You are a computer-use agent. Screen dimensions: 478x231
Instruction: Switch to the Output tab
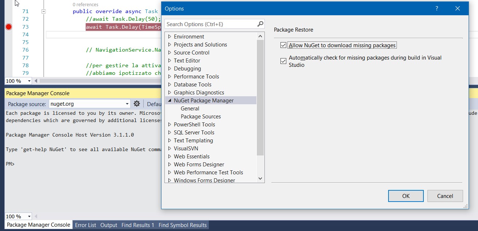109,225
